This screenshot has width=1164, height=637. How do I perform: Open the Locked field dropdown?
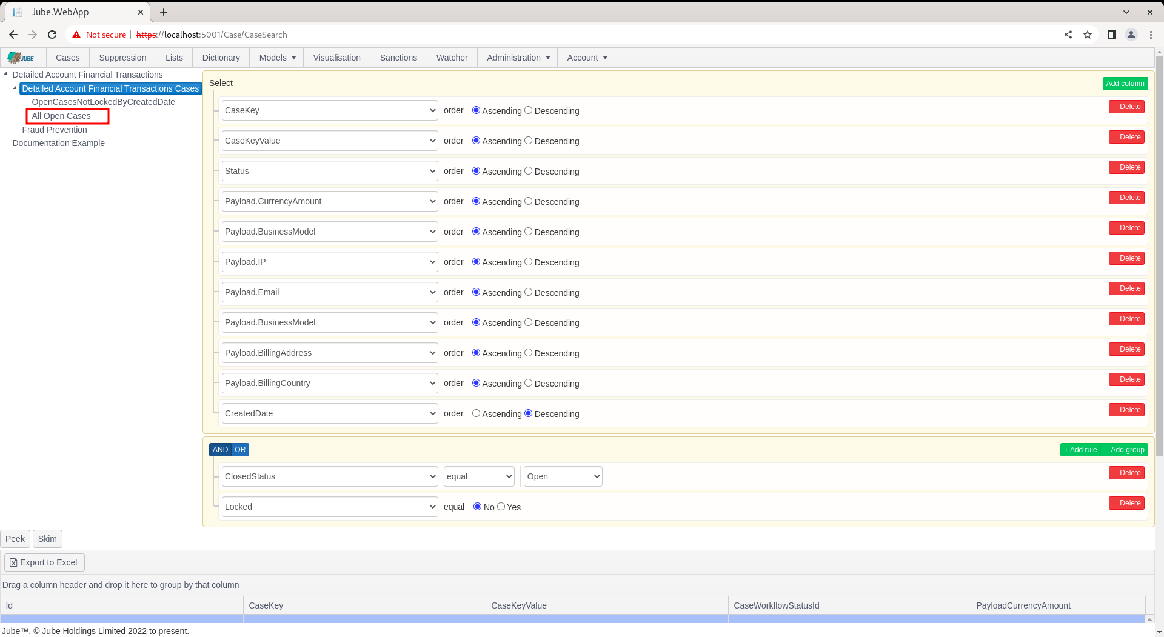click(330, 507)
